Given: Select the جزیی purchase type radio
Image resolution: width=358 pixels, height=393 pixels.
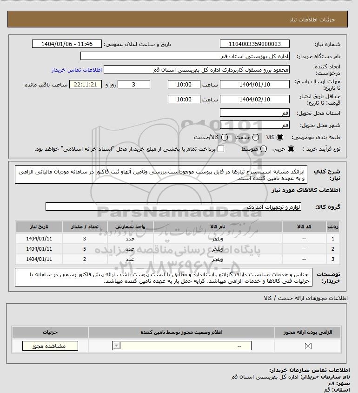Looking at the screenshot, I should (291, 149).
